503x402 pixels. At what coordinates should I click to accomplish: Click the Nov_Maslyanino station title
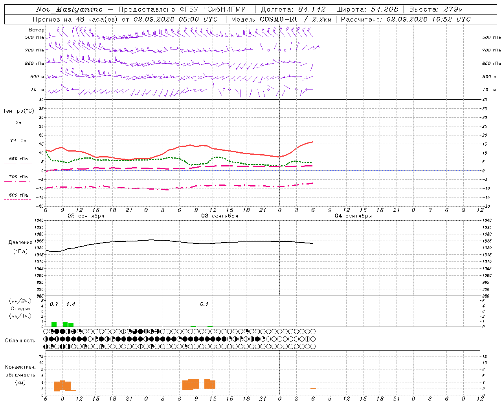(x=69, y=9)
